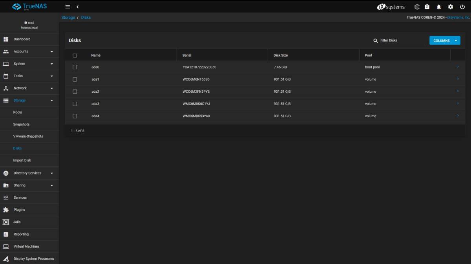Image resolution: width=471 pixels, height=264 pixels.
Task: Open Import Disk under Storage
Action: [x=22, y=160]
